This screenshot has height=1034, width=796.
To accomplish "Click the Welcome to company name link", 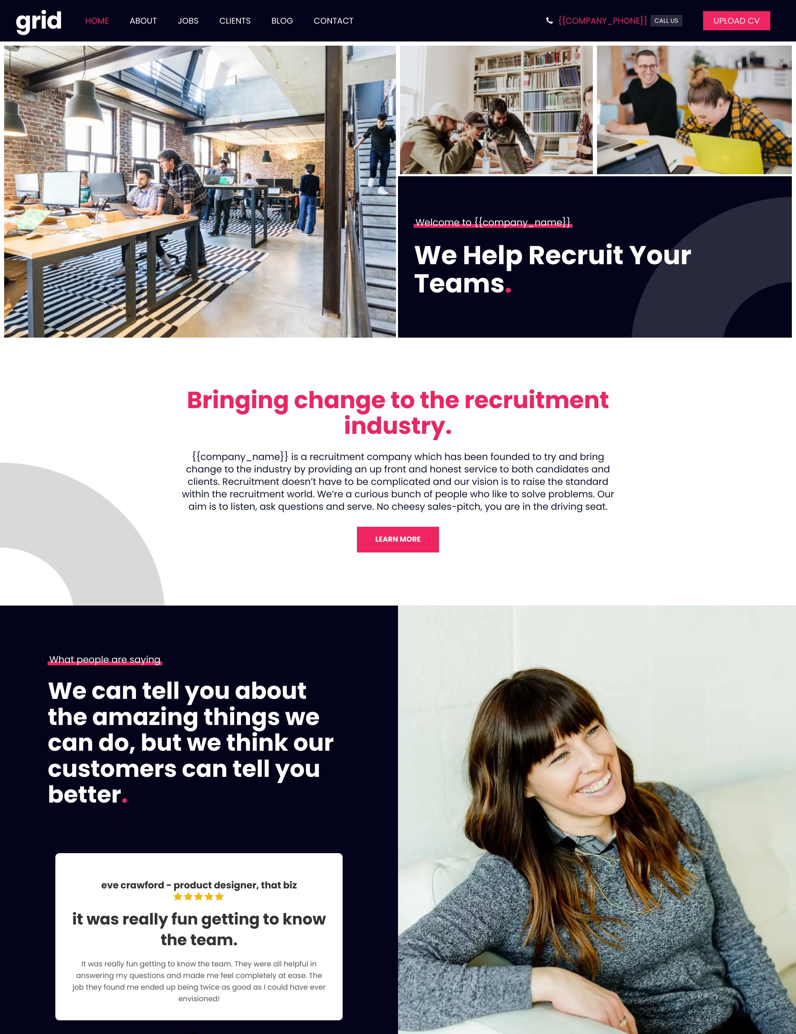I will coord(493,222).
